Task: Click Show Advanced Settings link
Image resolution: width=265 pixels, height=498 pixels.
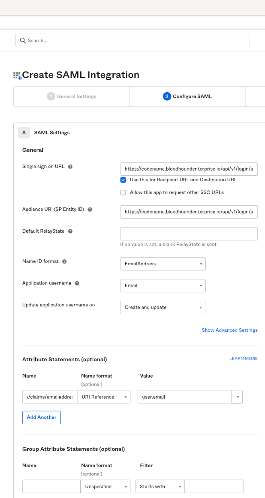Action: tap(230, 330)
